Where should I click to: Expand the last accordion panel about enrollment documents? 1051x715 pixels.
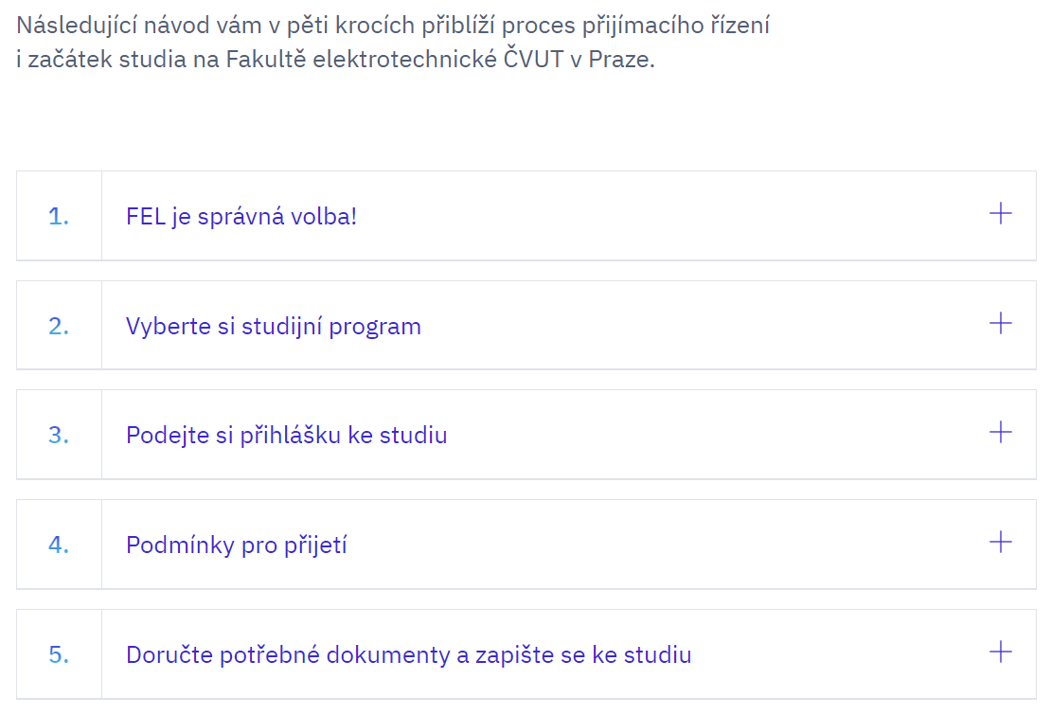click(x=568, y=653)
